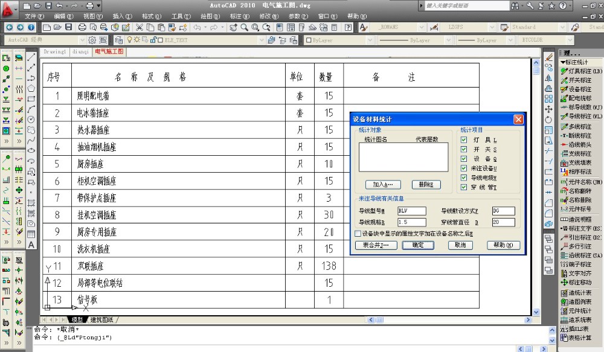Click the Realtime Zoom magnifier icon
This screenshot has width=604, height=352.
pos(244,27)
